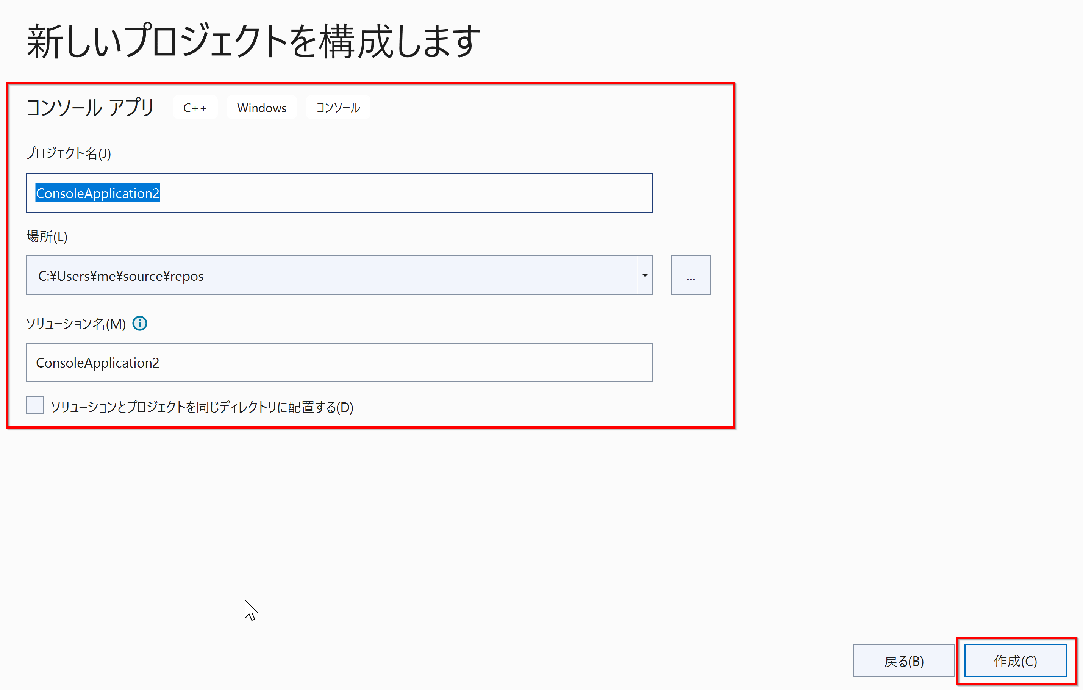Click the solution name info icon

140,324
